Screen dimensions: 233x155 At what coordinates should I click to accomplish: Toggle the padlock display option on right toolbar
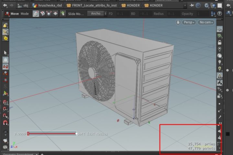(x=220, y=42)
